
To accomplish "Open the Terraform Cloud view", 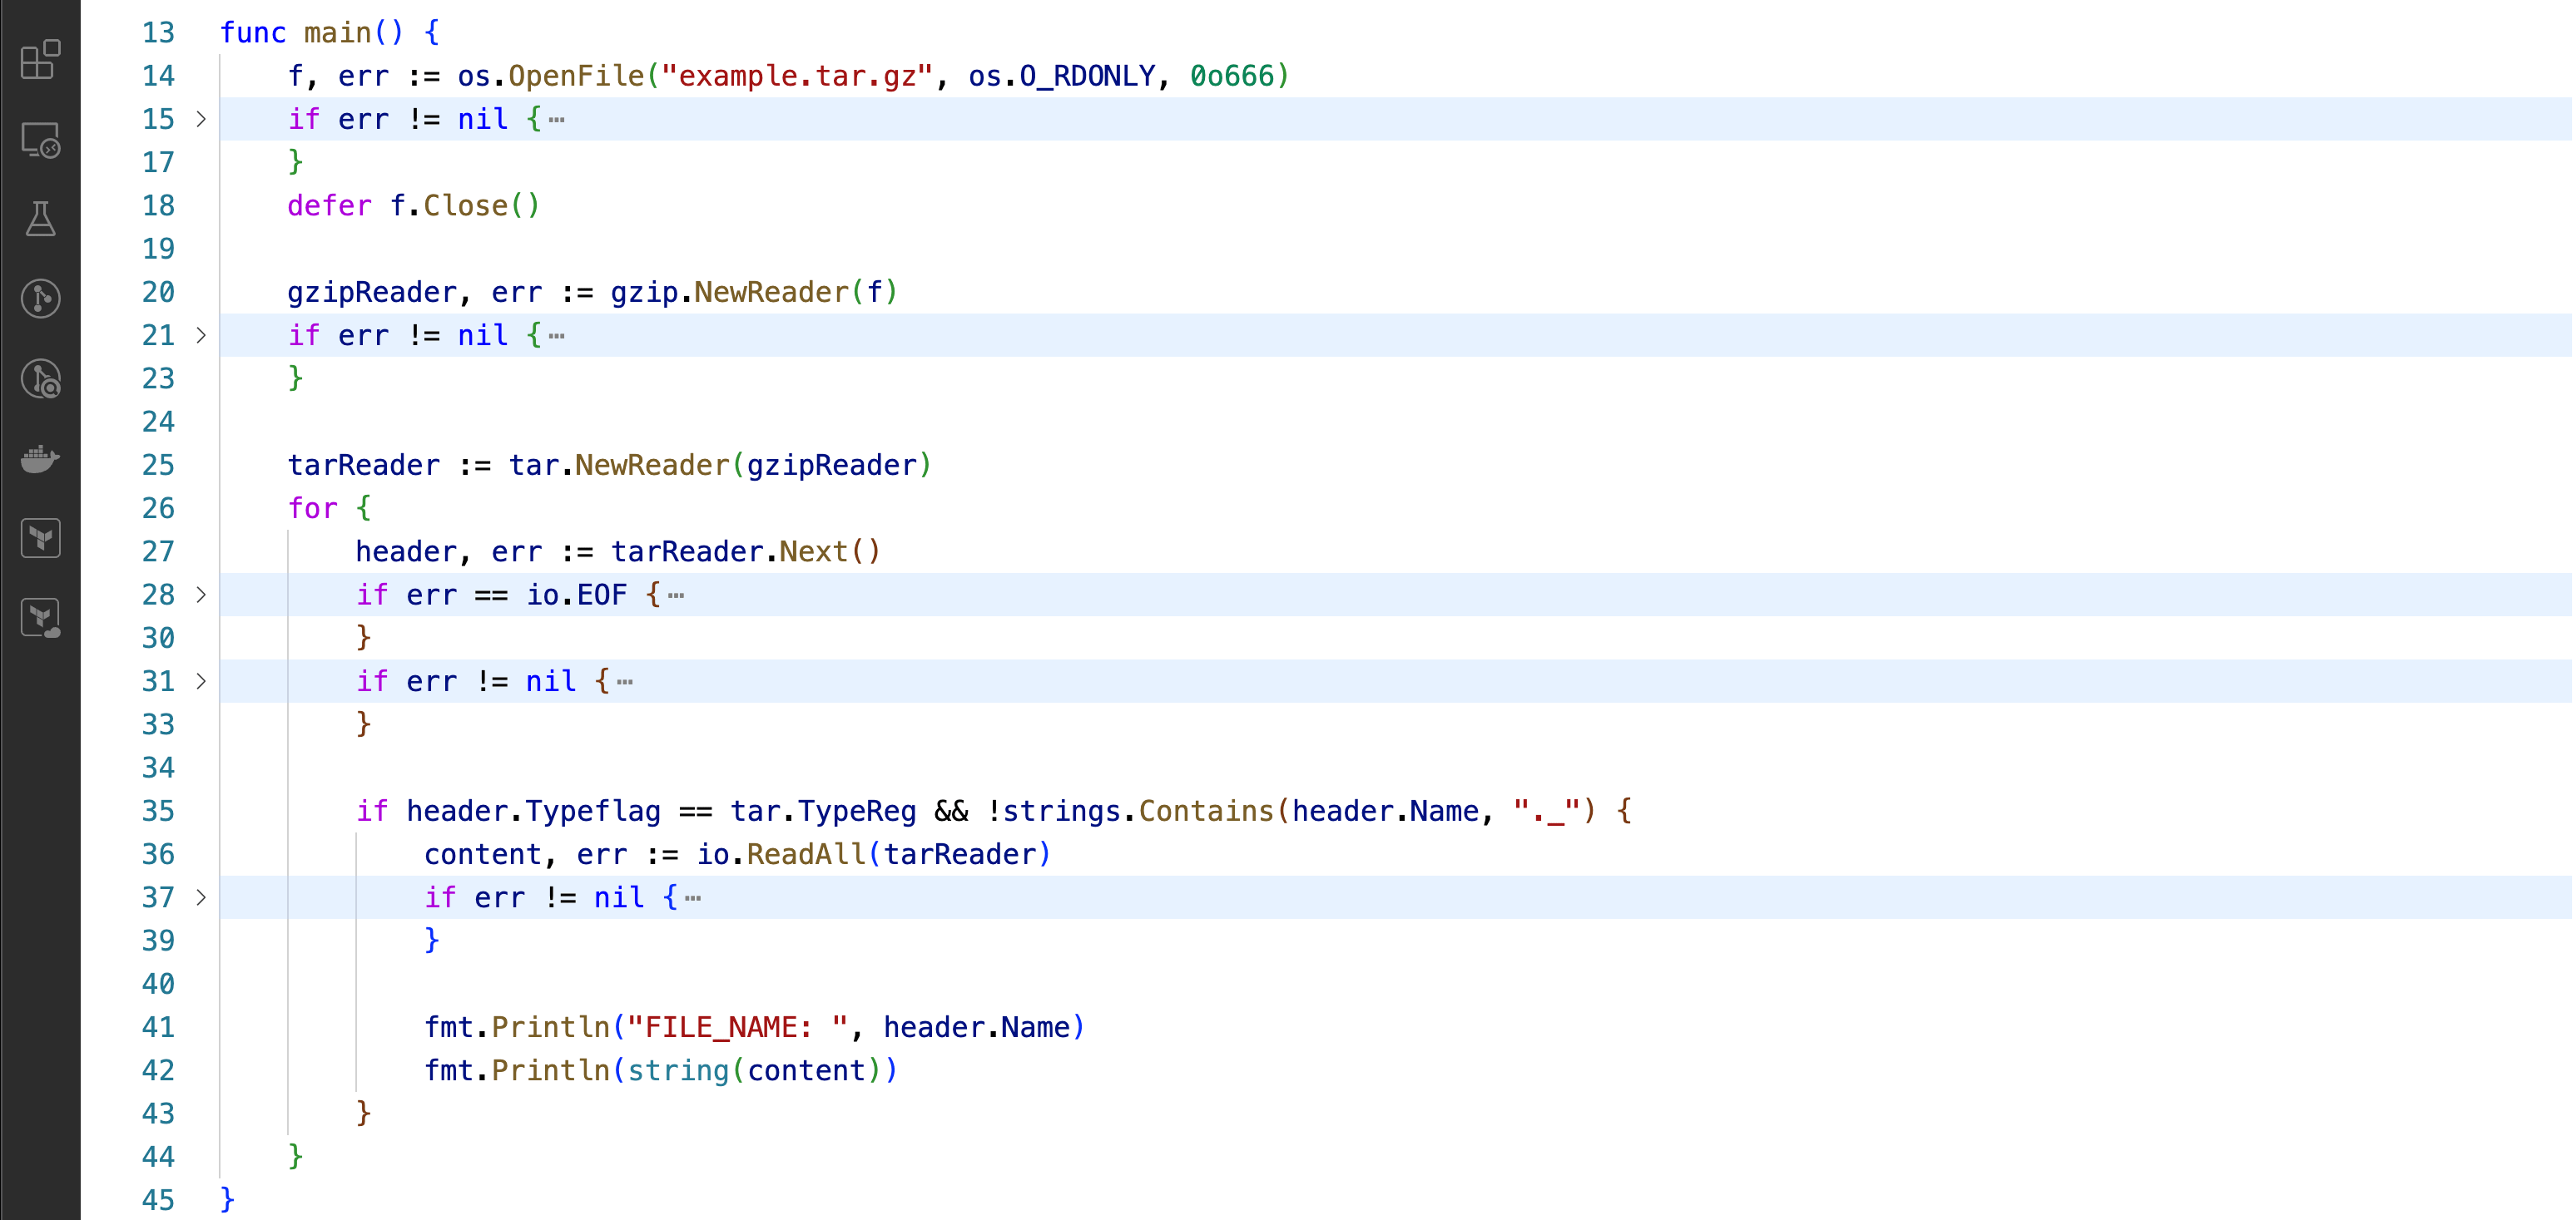I will (x=40, y=619).
